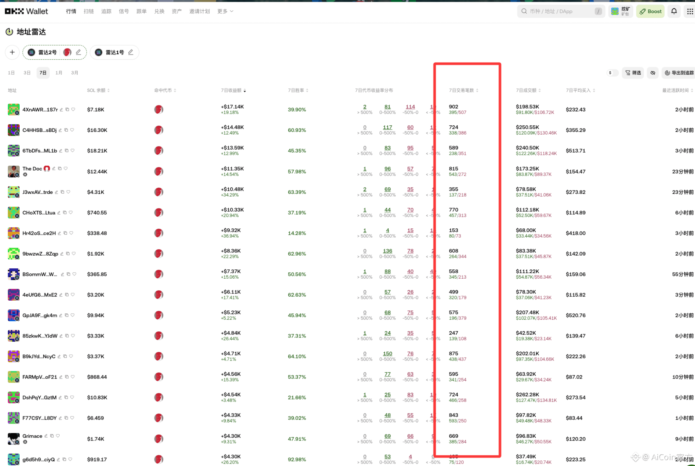Viewport: 695px width, 466px height.
Task: Favorite the The Doc address heart
Action: (66, 168)
